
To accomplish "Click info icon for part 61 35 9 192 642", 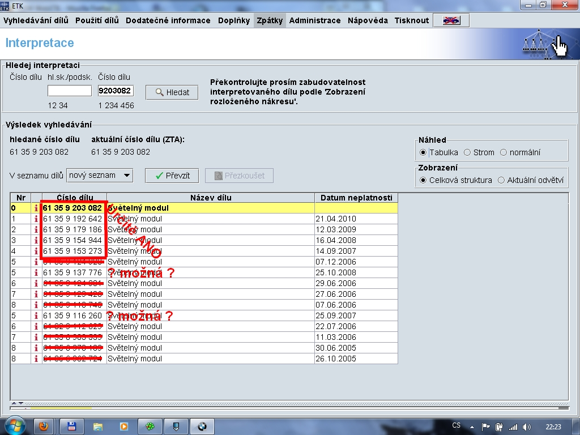I will coord(36,219).
